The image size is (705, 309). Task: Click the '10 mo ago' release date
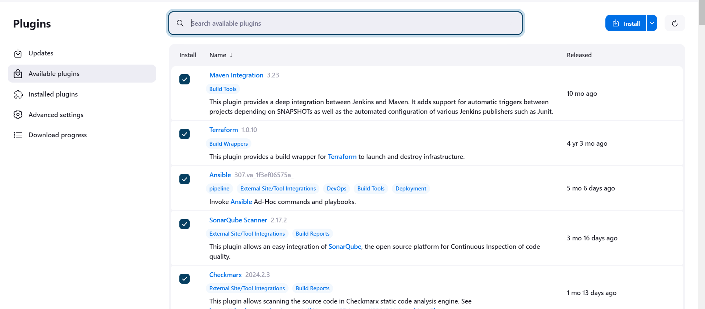pyautogui.click(x=582, y=94)
